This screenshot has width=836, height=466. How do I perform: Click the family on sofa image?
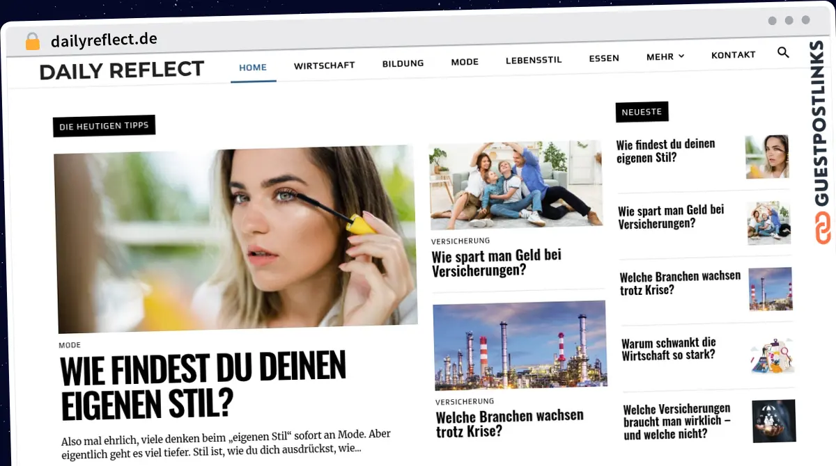[x=516, y=184]
